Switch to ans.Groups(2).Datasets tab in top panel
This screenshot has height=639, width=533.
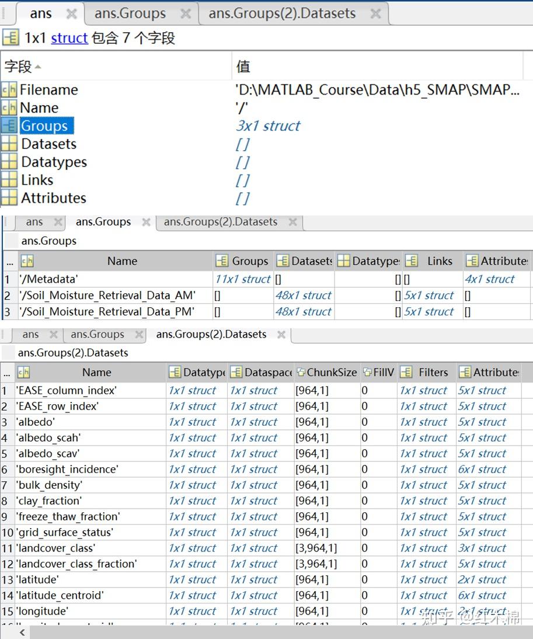tap(282, 13)
